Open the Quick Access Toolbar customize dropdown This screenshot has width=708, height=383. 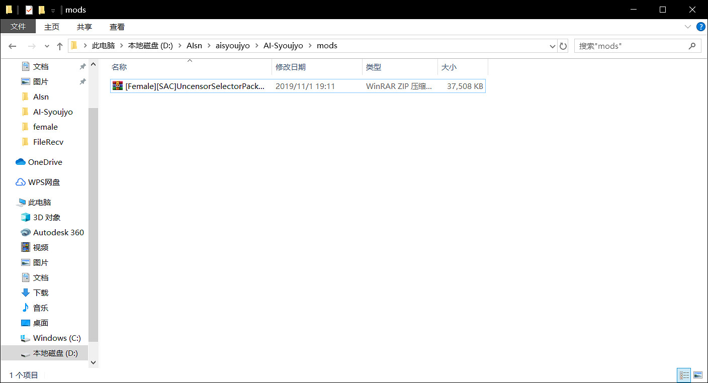click(x=53, y=10)
